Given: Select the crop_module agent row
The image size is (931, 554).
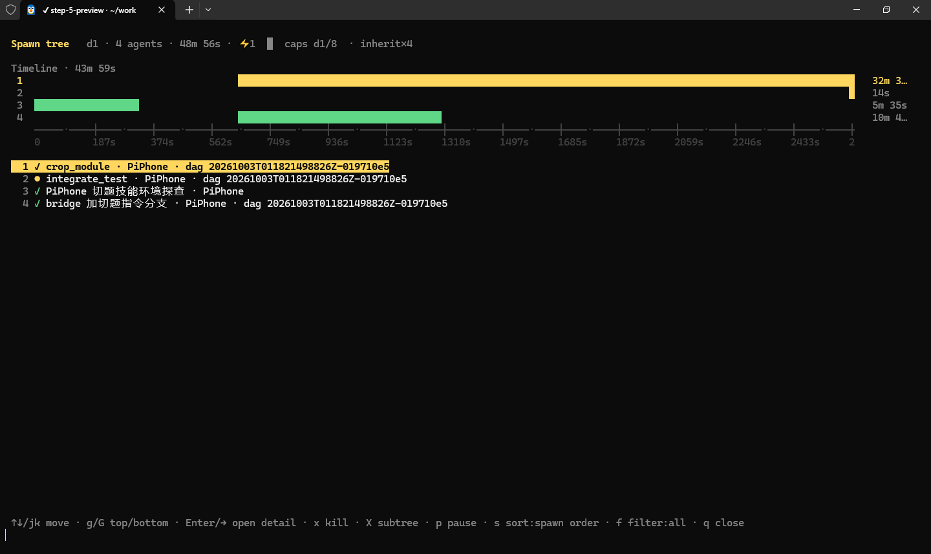Looking at the screenshot, I should (200, 167).
